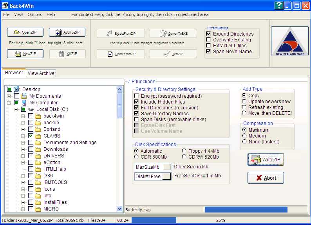311x225 pixels.
Task: Click the DeleteFromZIP button
Action: click(121, 54)
